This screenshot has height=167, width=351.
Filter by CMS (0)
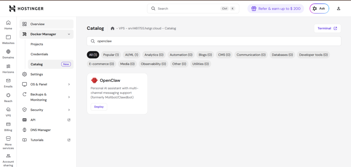pyautogui.click(x=224, y=55)
